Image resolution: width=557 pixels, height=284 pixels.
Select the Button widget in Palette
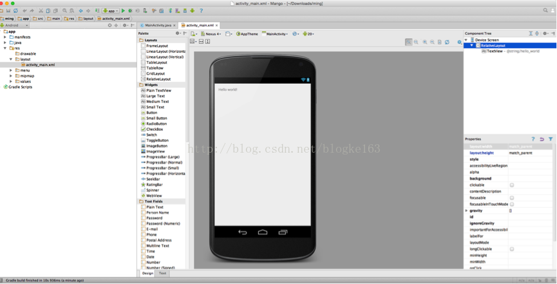[x=152, y=112]
